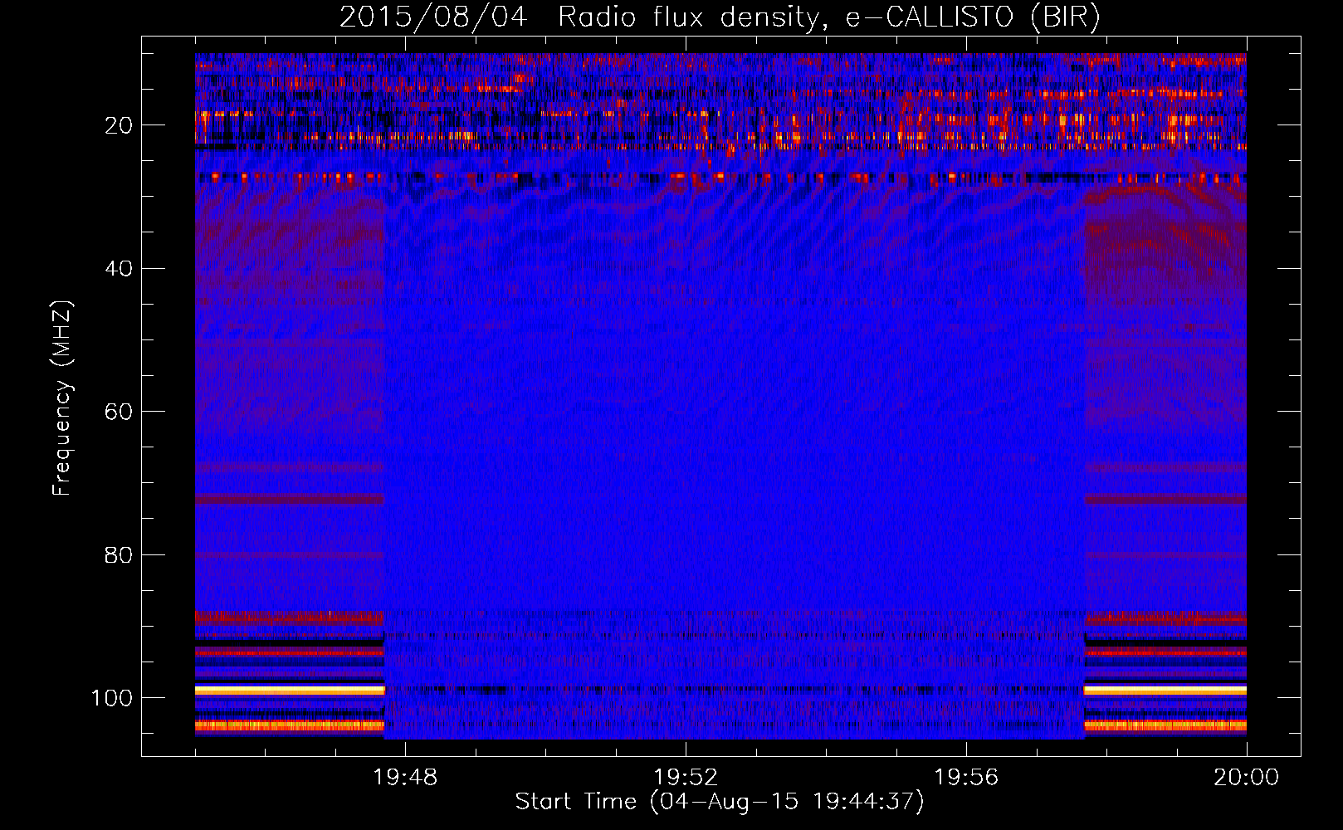Click the 60 MHz frequency tick label
Image resolution: width=1343 pixels, height=830 pixels.
[119, 413]
